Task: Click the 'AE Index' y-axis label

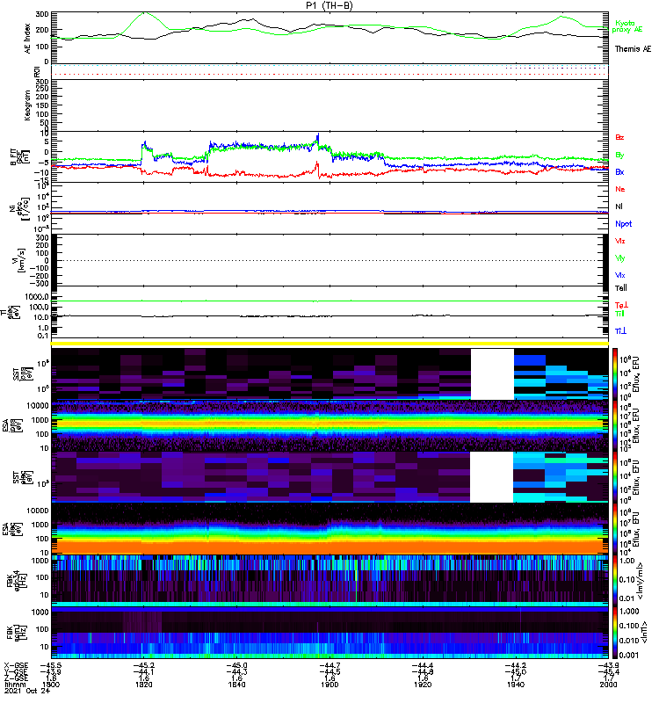Action: (27, 39)
